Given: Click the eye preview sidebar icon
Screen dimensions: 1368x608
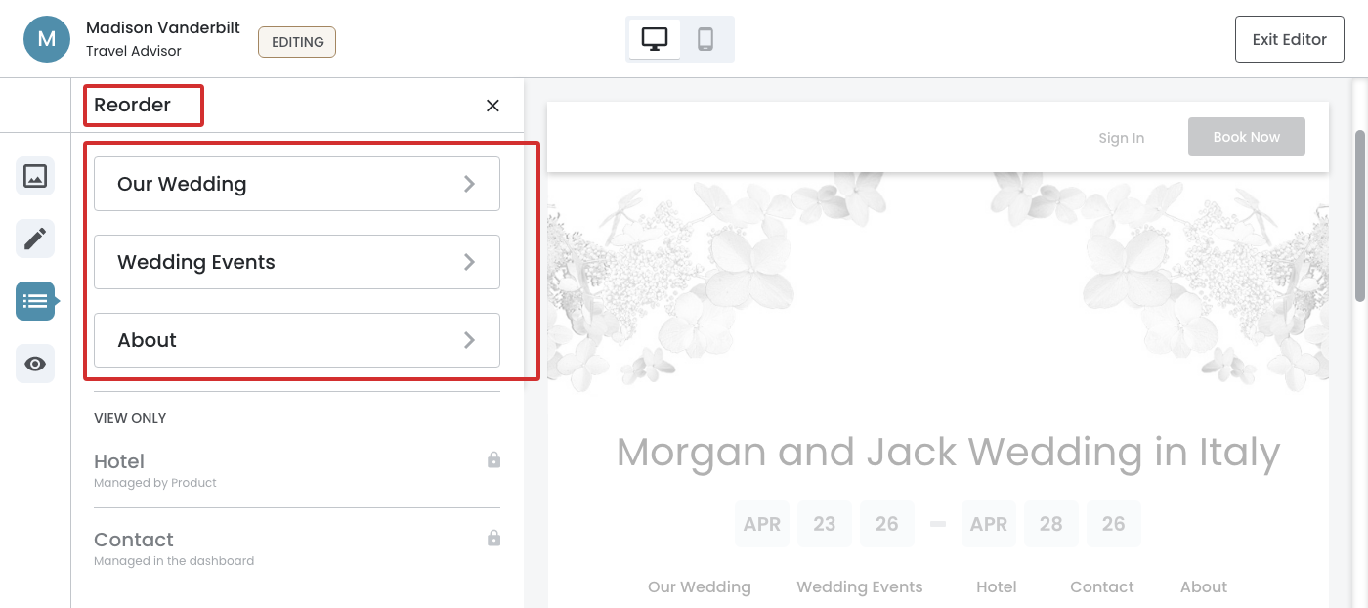Looking at the screenshot, I should pos(35,364).
